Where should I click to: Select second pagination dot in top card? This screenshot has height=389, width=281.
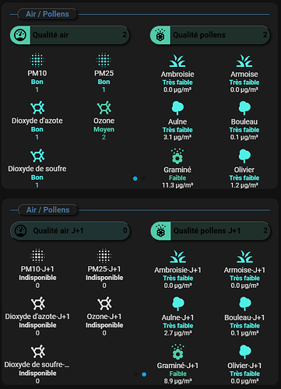pyautogui.click(x=143, y=178)
